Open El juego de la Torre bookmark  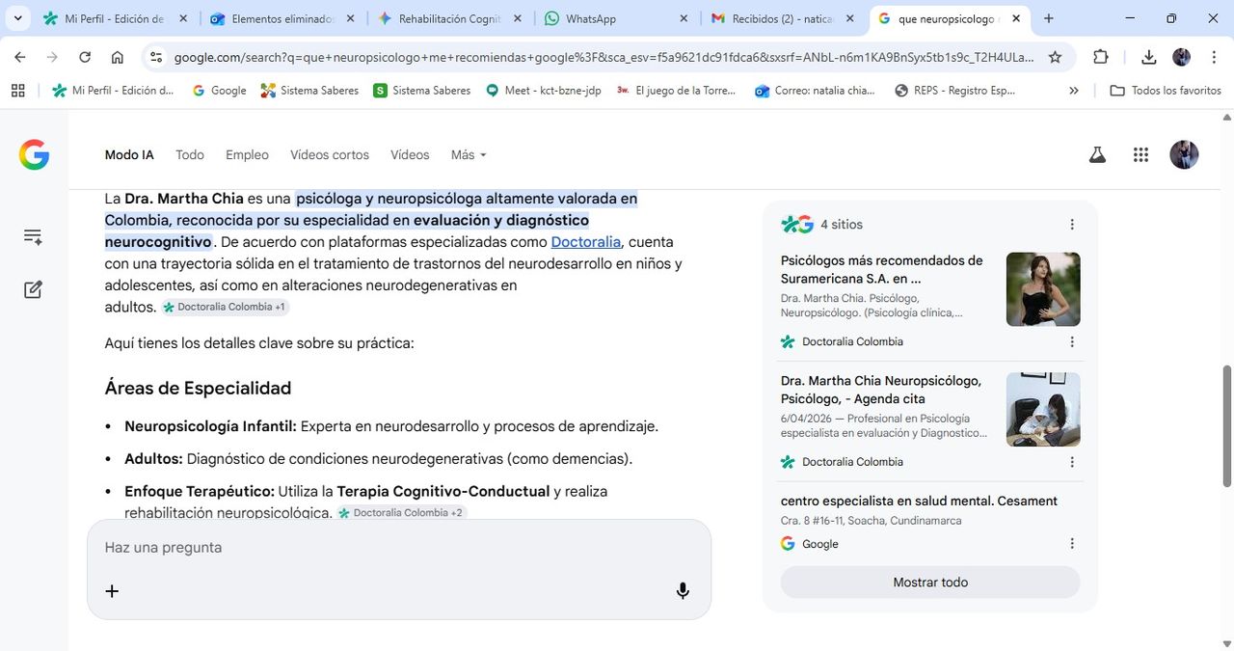pos(676,91)
